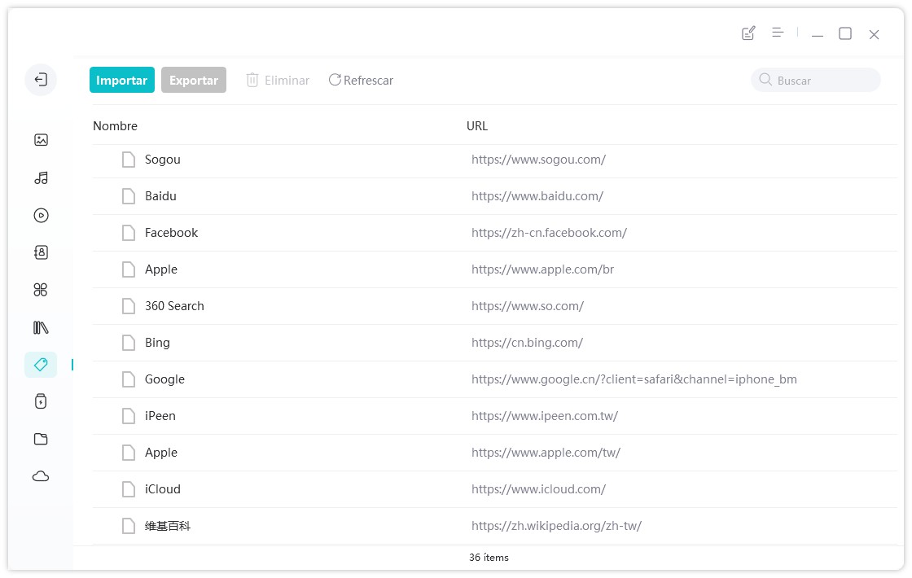Focus the Buscar search field
The height and width of the screenshot is (578, 912).
pyautogui.click(x=815, y=81)
